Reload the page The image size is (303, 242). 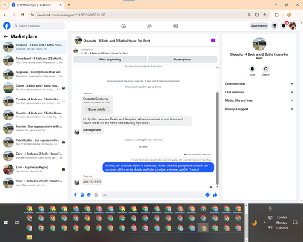pos(22,15)
